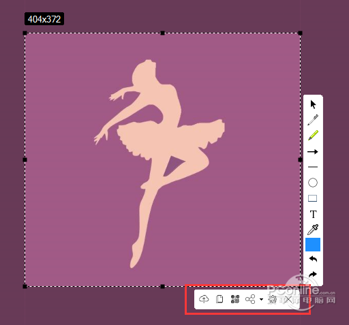Click the top-middle selection handle

tap(162, 33)
